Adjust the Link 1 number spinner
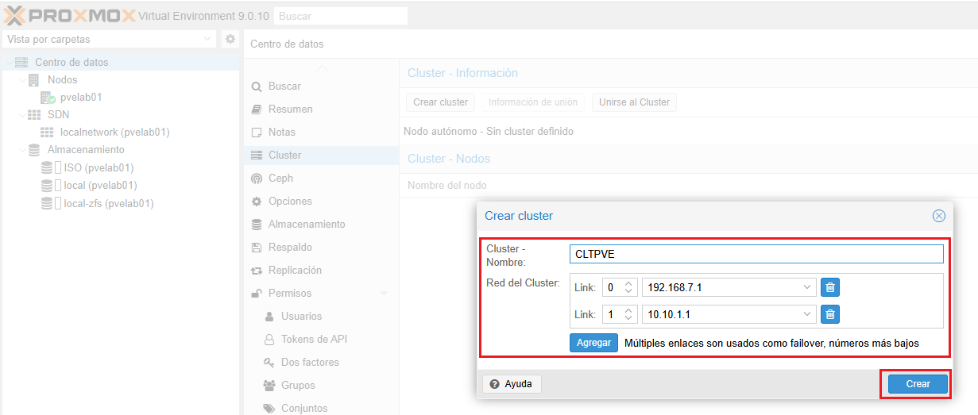 pos(628,314)
